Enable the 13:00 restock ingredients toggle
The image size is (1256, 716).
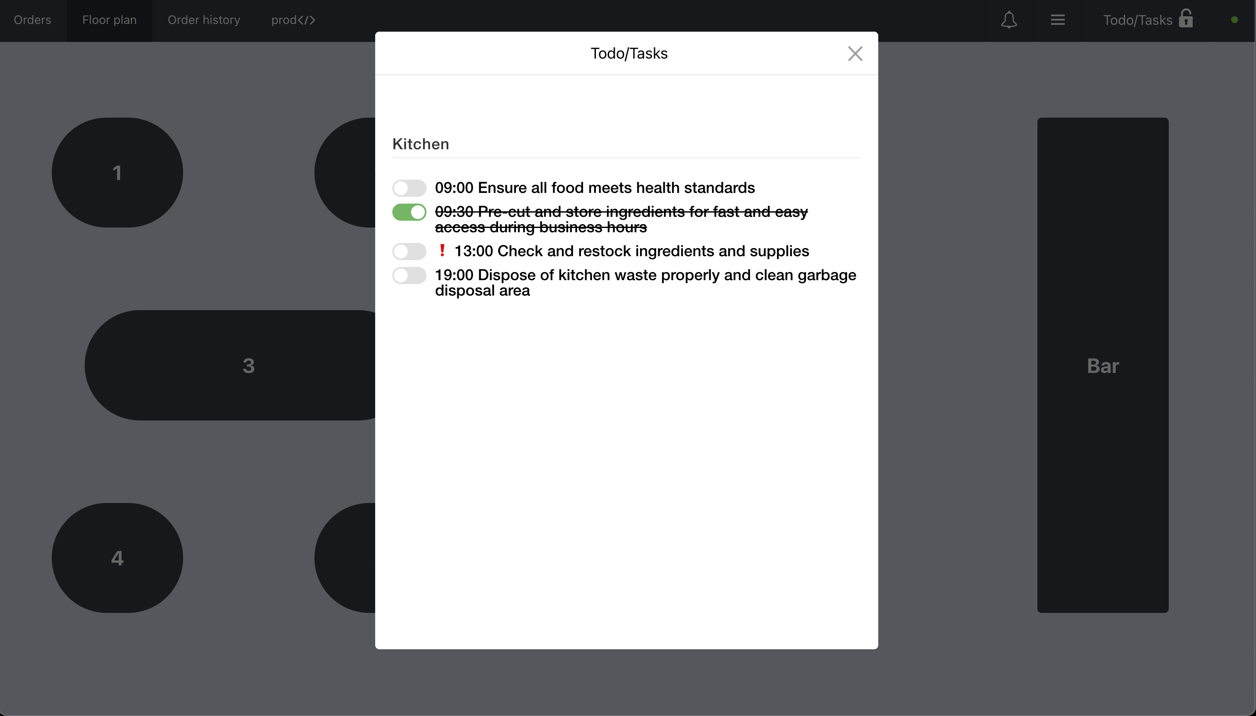pyautogui.click(x=410, y=251)
